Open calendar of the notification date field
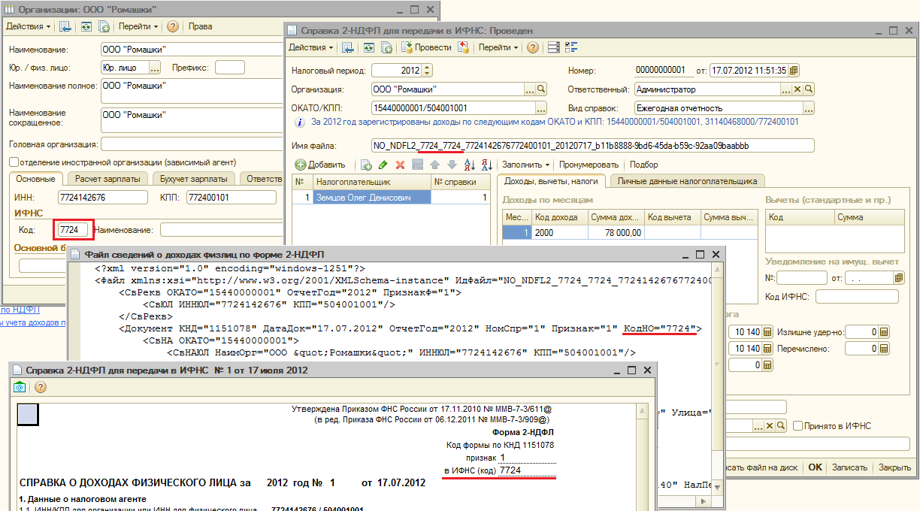 click(899, 278)
